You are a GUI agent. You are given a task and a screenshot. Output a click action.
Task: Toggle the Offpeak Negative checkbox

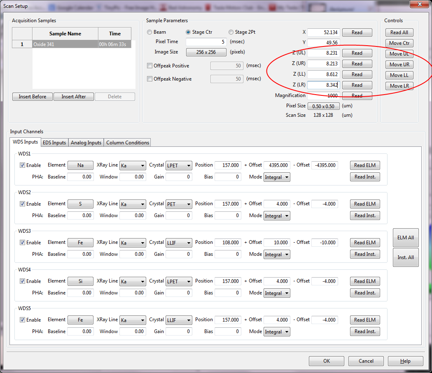(x=150, y=79)
